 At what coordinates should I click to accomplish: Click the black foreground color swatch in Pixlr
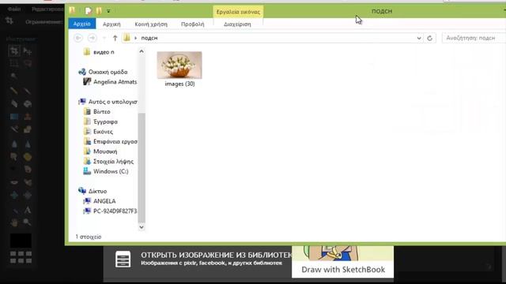(21, 241)
